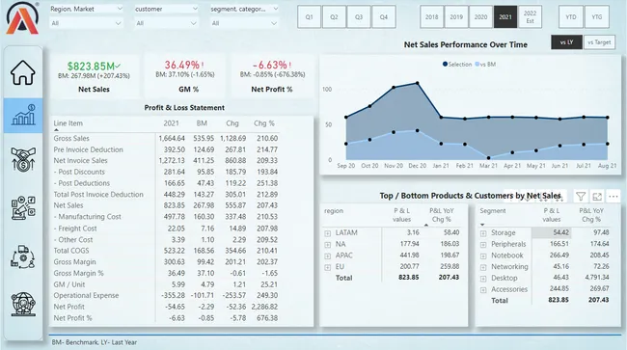Select the Finance view bar-chart icon

23,115
